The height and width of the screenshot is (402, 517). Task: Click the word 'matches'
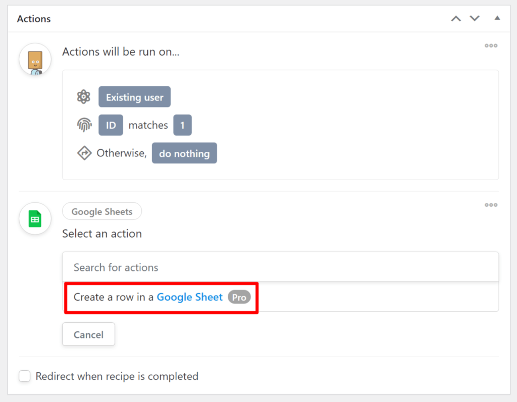[148, 125]
